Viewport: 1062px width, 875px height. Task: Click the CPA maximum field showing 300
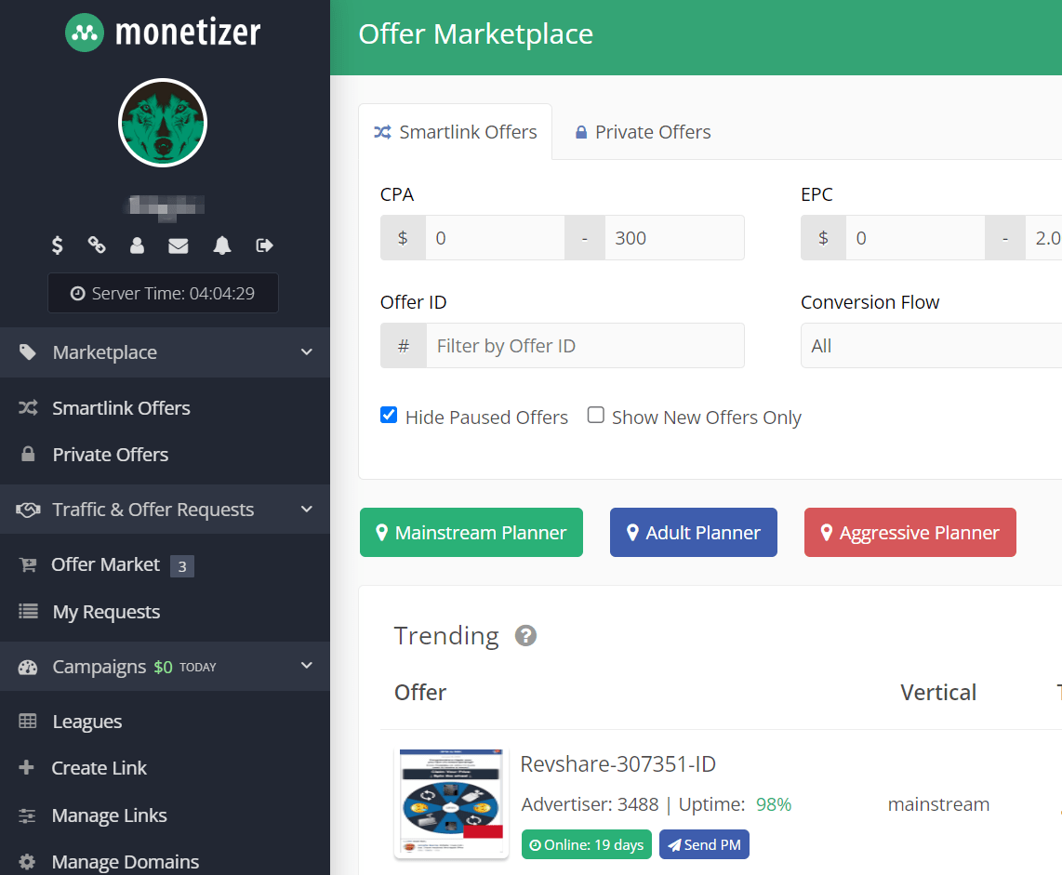pyautogui.click(x=674, y=238)
